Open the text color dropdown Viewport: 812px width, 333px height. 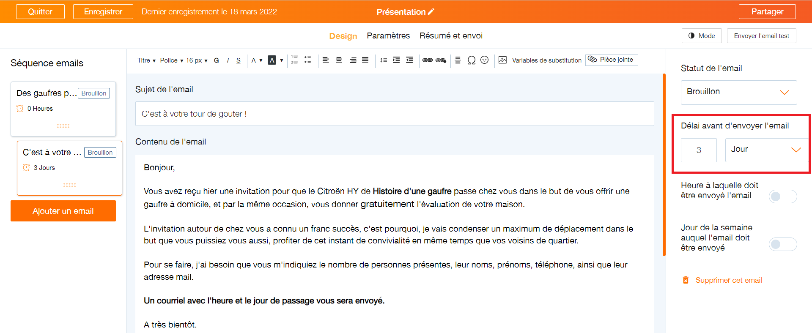257,60
